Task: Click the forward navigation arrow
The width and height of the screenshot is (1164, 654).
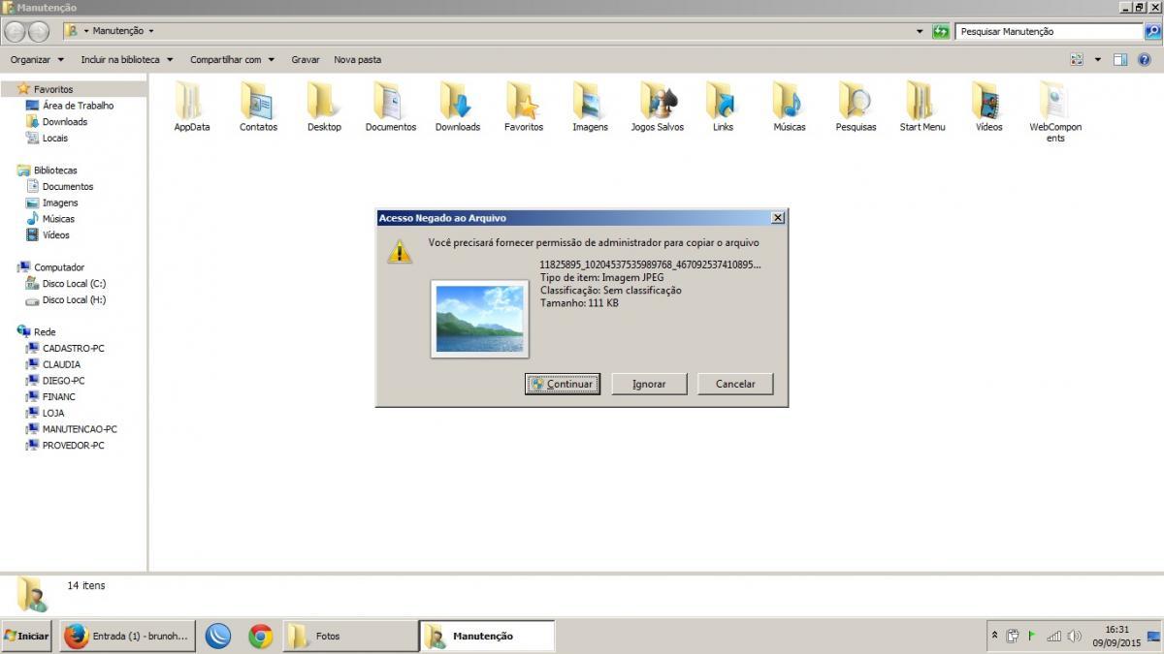Action: [39, 31]
